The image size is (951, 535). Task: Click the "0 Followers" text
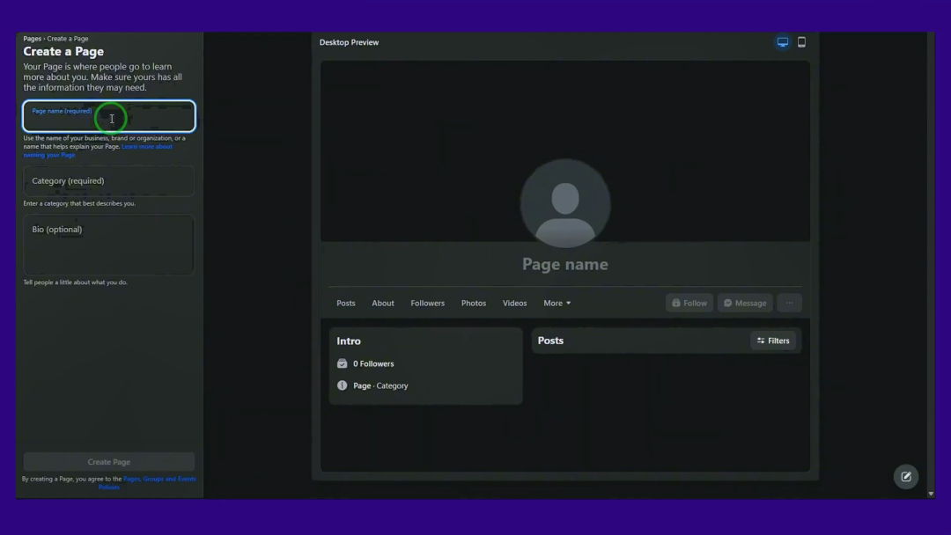tap(373, 363)
